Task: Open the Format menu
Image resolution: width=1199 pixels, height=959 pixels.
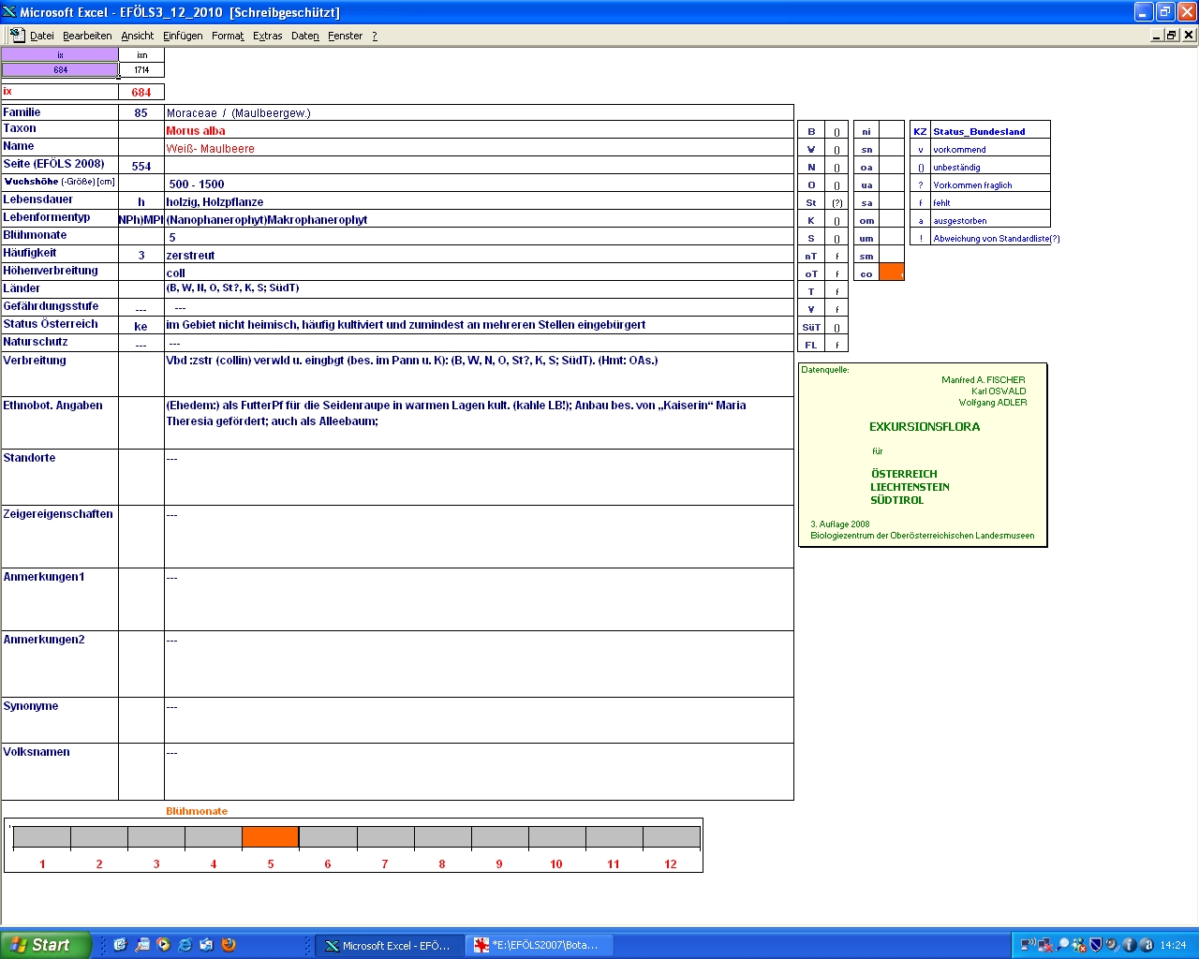Action: coord(228,36)
